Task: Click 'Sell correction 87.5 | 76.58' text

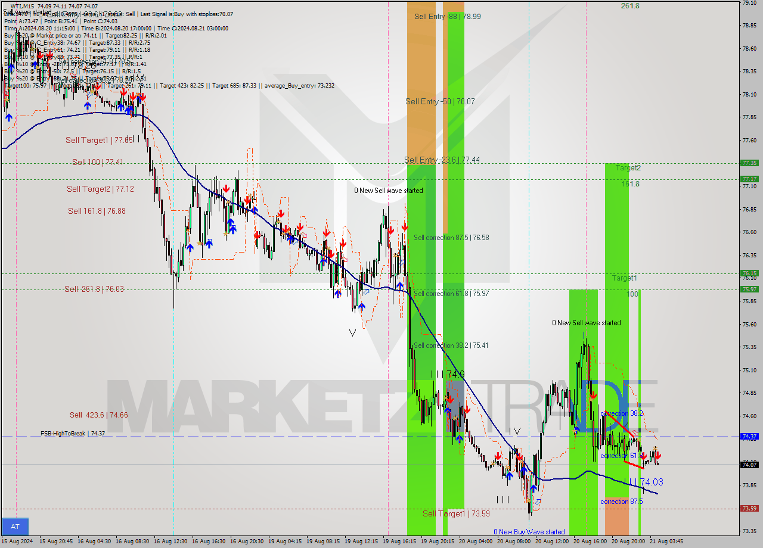Action: tap(451, 238)
